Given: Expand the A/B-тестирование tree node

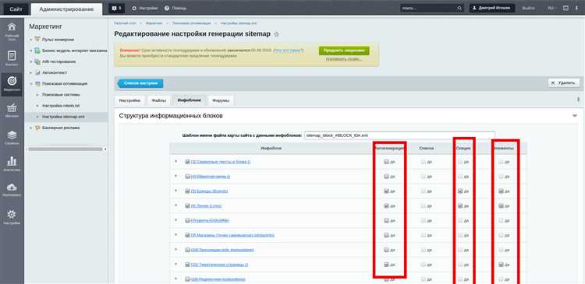Looking at the screenshot, I should pos(31,61).
